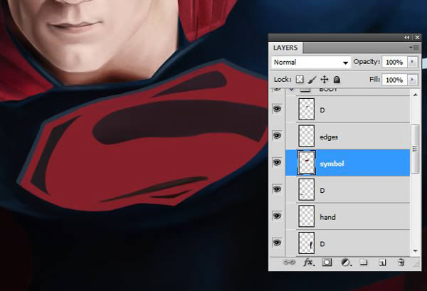Viewport: 427px width, 291px height.
Task: Lock layer position
Action: click(325, 80)
